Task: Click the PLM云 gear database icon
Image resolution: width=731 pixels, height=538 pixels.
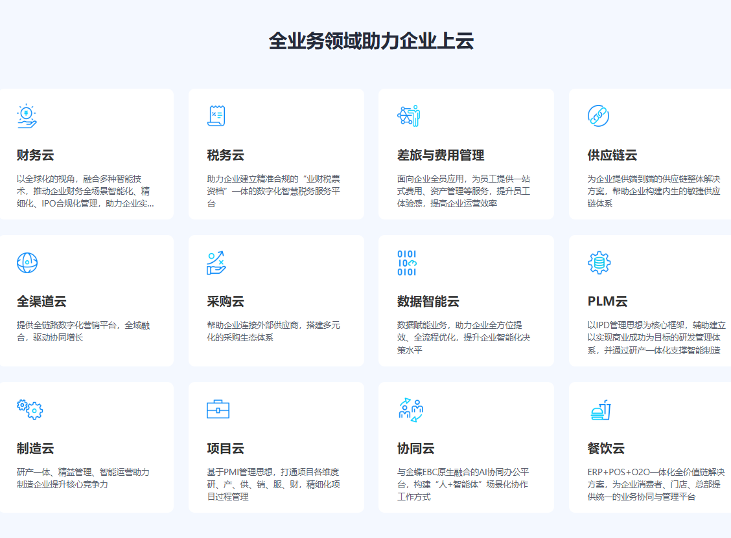Action: [599, 263]
